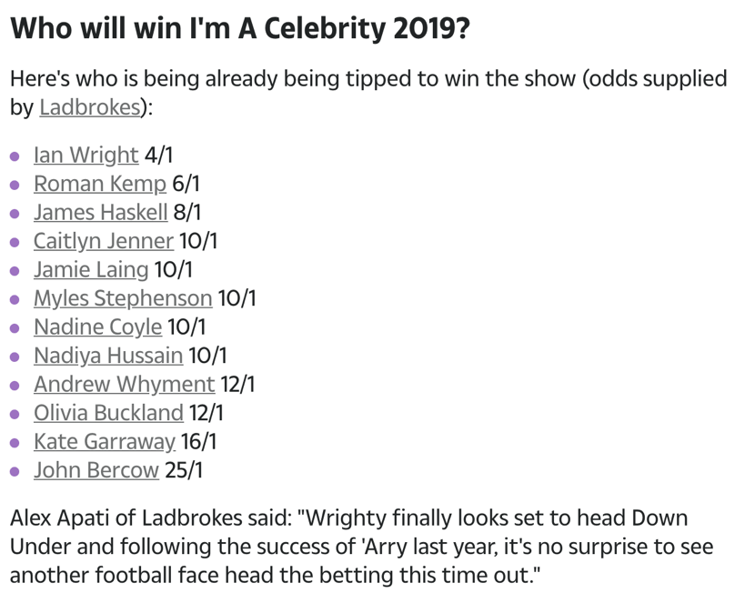
Task: Open the James Haskell link
Action: click(x=101, y=212)
